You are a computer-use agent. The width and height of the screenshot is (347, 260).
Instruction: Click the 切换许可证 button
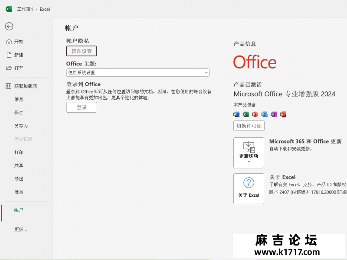coord(249,126)
